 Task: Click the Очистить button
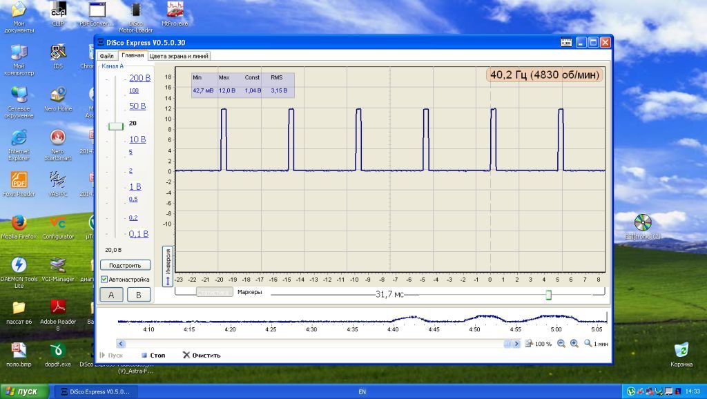(x=202, y=356)
